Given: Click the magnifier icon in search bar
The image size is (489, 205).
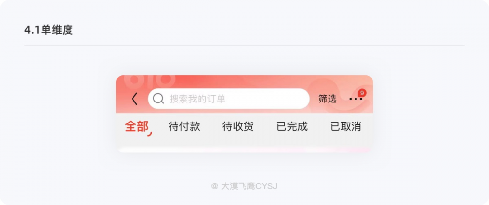Looking at the screenshot, I should (158, 99).
